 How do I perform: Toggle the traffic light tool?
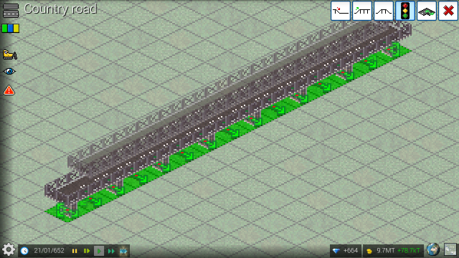click(405, 11)
